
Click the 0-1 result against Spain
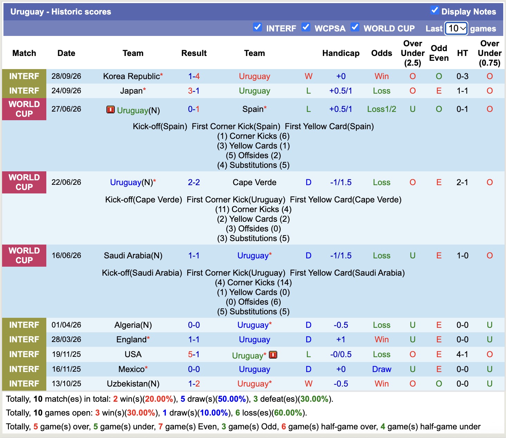click(194, 109)
